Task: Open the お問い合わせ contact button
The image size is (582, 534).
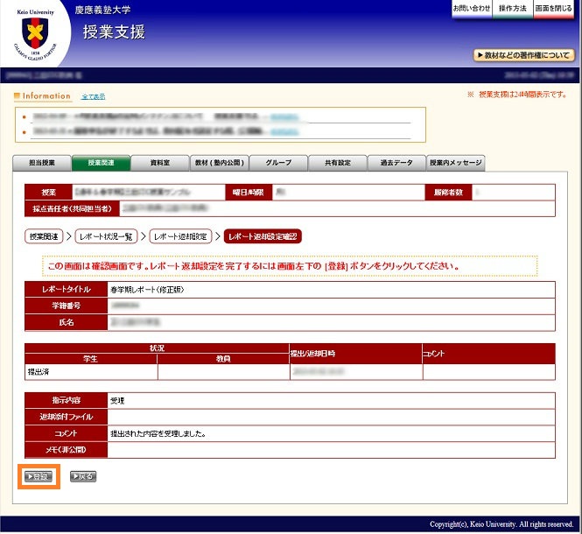Action: pyautogui.click(x=471, y=8)
